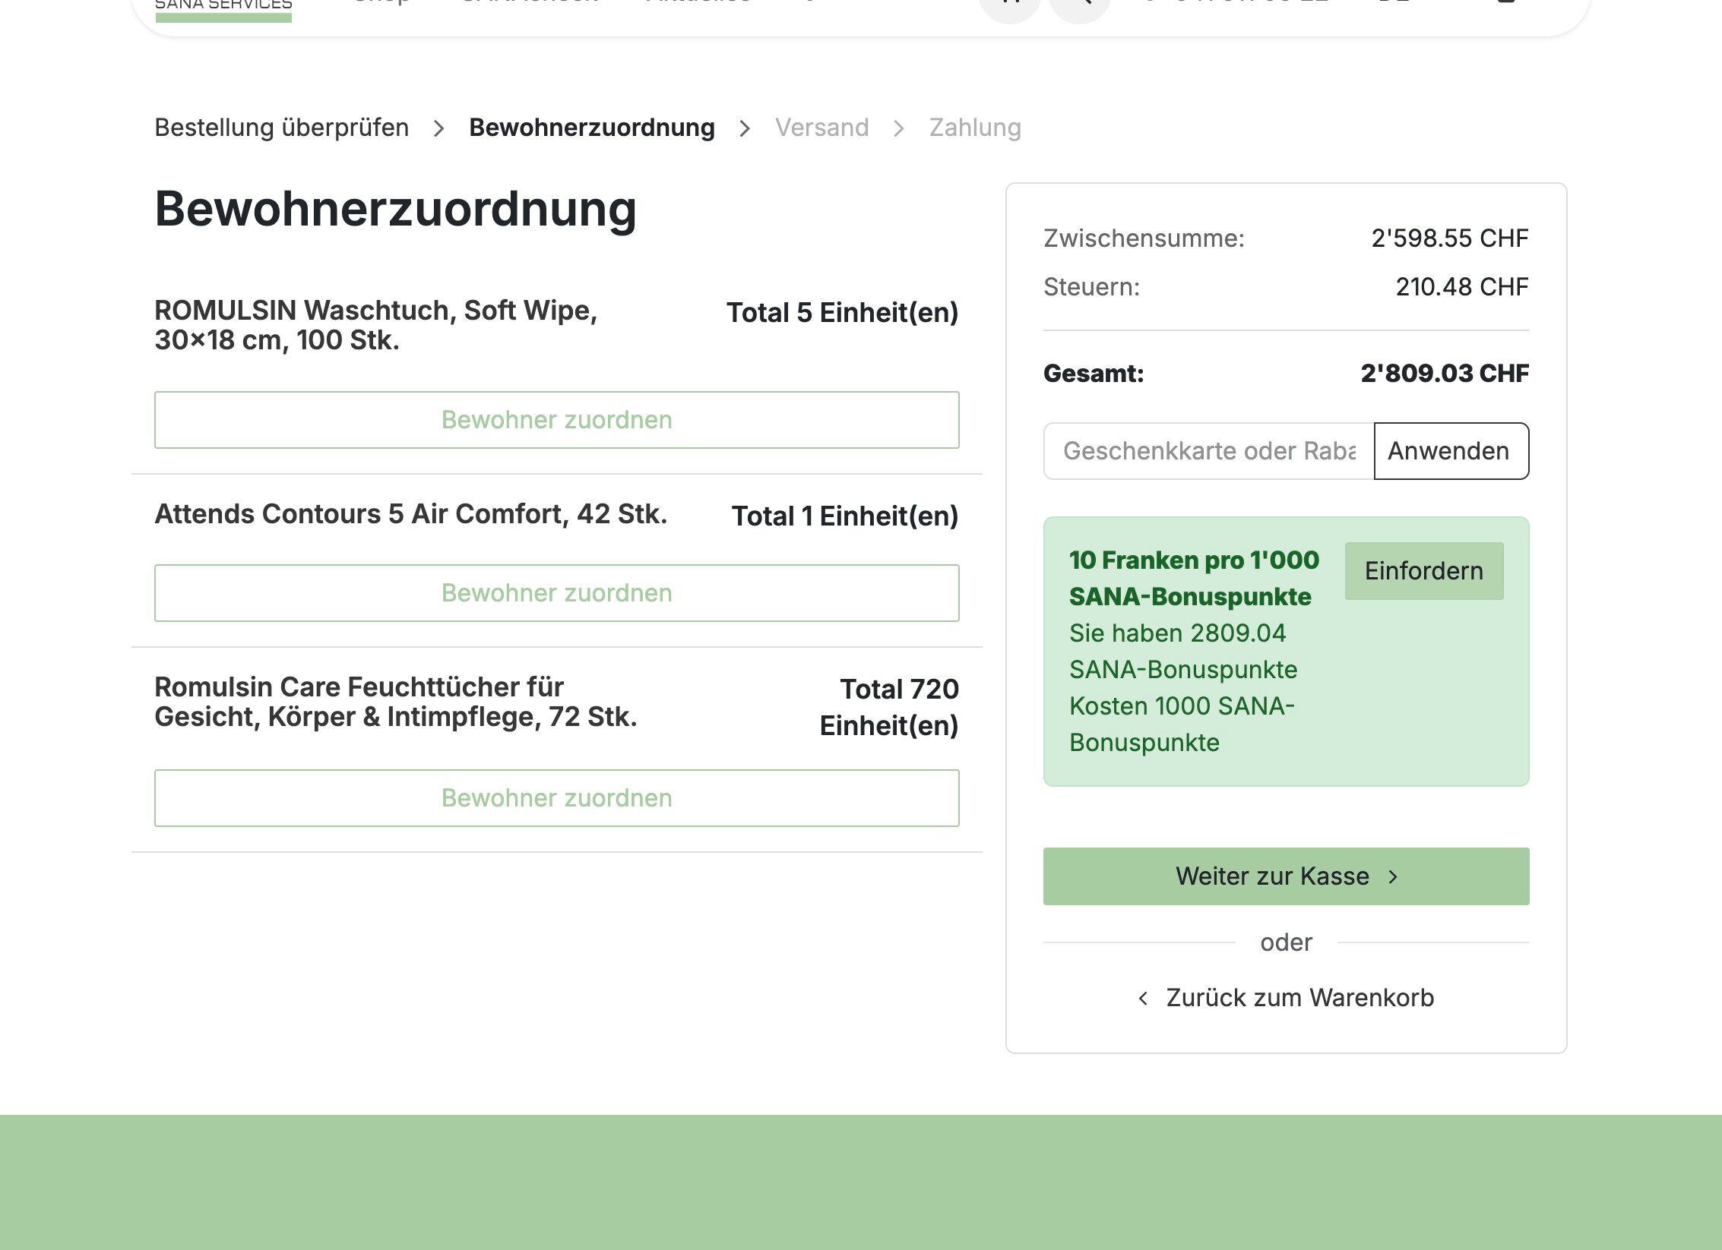Click chevron between Bewohnerzuordnung and Versand
Image resolution: width=1722 pixels, height=1250 pixels.
[x=745, y=128]
